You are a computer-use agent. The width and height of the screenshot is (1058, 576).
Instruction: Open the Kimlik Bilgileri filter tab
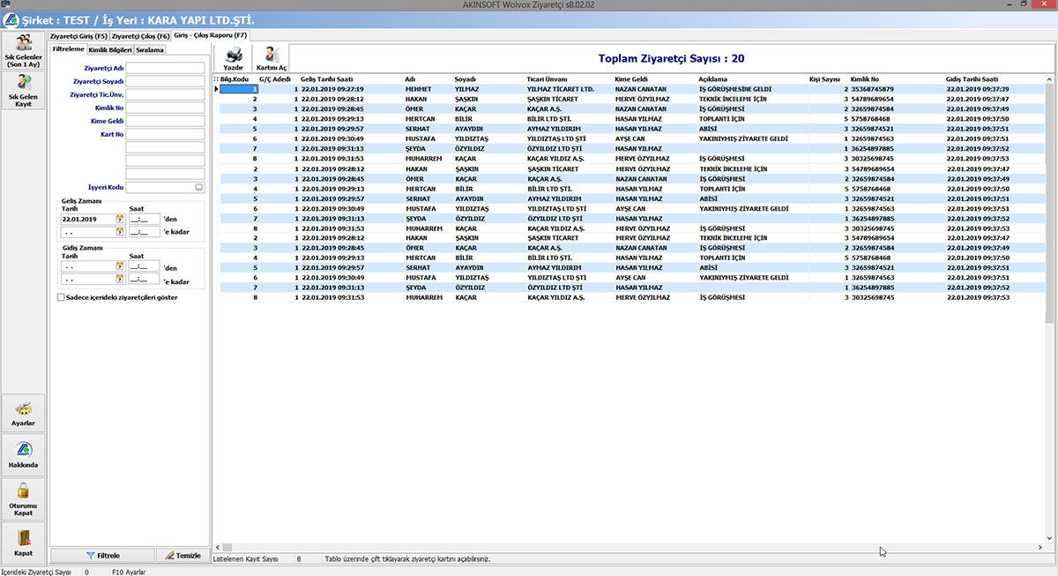[110, 49]
